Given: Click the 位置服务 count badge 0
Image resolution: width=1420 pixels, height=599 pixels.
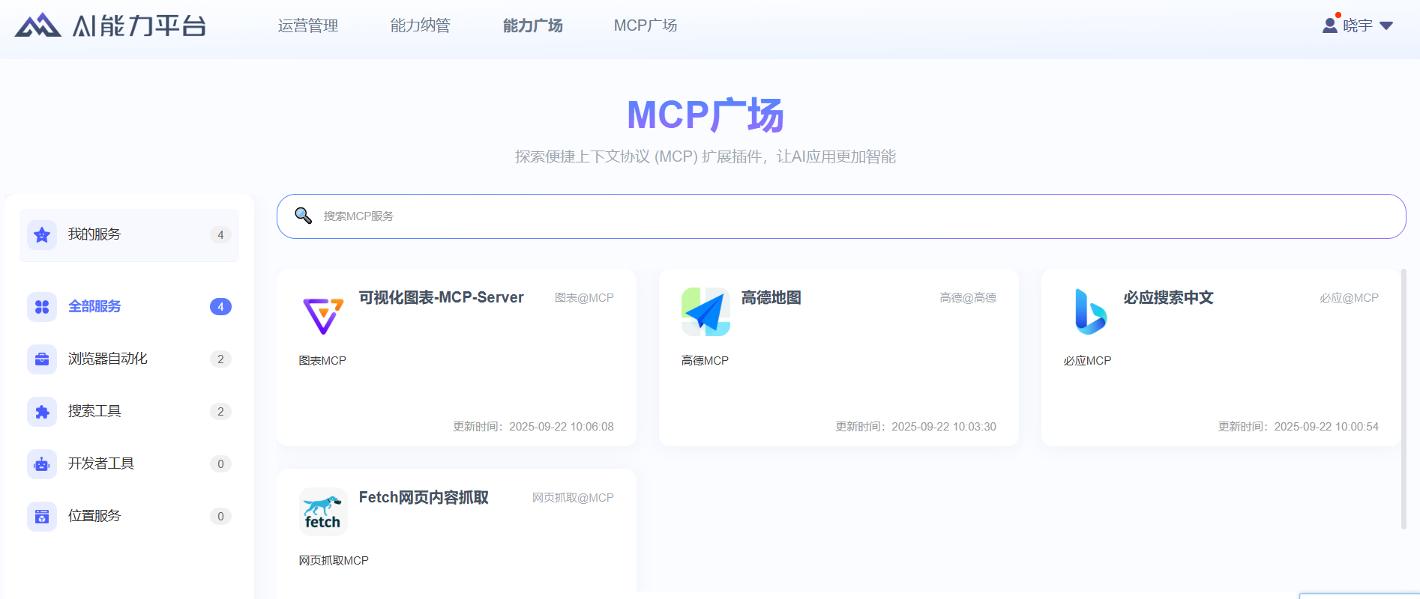Looking at the screenshot, I should [220, 517].
